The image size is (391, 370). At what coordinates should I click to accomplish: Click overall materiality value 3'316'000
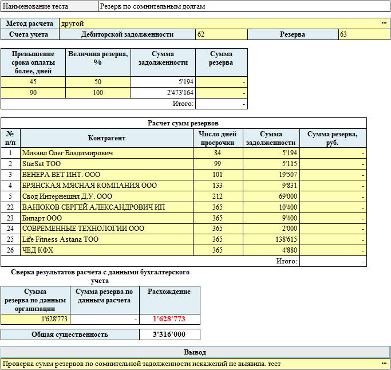point(169,334)
